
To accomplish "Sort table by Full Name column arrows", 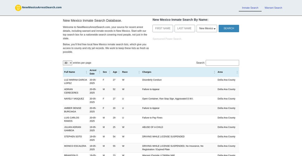I will 86,72.
